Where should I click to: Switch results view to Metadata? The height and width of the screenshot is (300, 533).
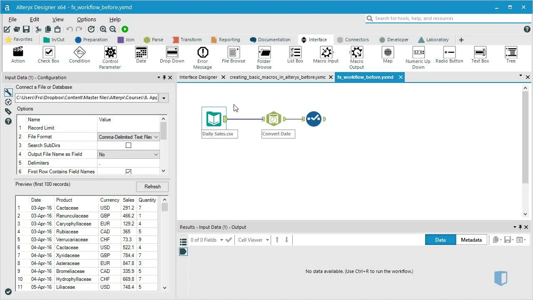471,240
